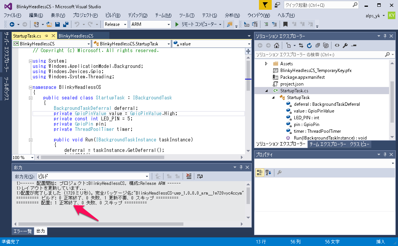This screenshot has height=246, width=398.
Task: Open the サーバー エクスプローラー side panel
Action: pyautogui.click(x=7, y=52)
